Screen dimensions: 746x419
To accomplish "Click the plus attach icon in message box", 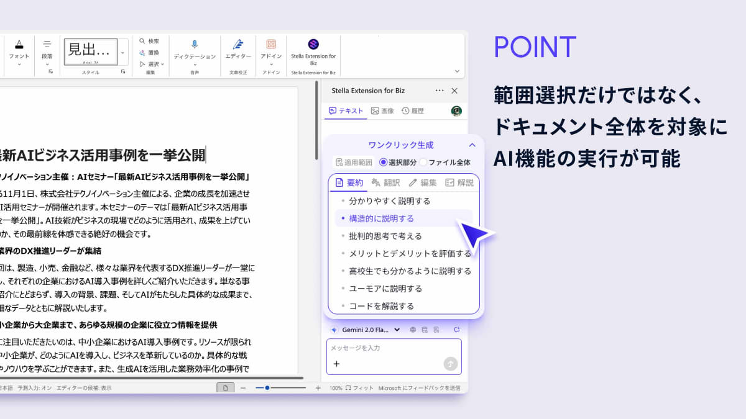I will [337, 364].
